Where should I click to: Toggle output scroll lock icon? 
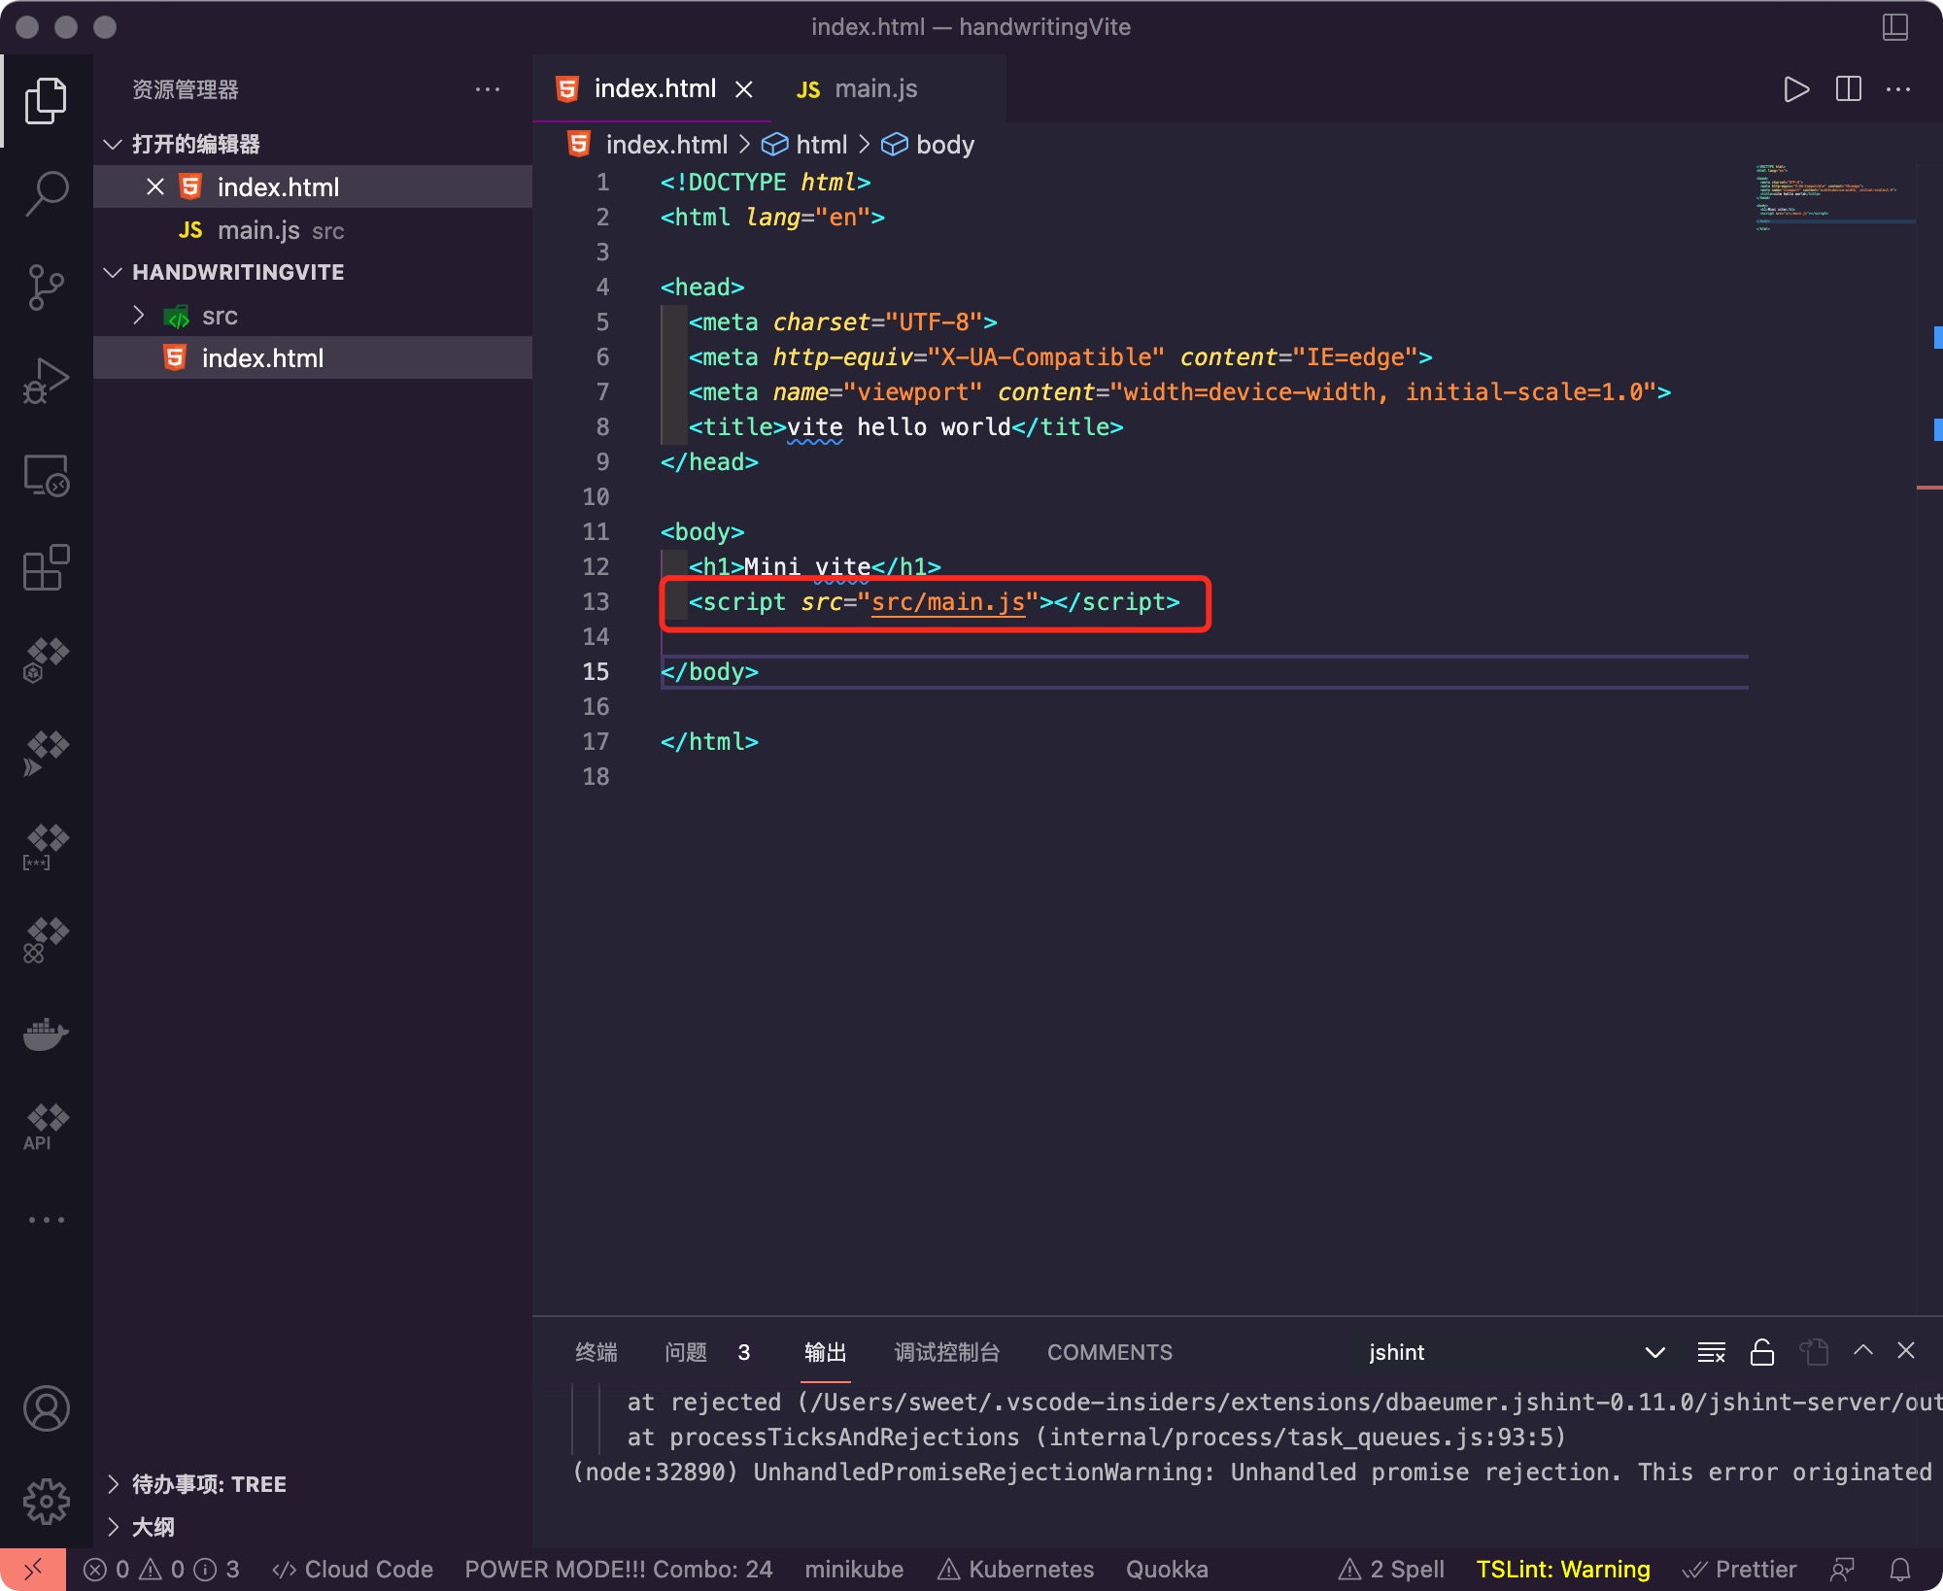(x=1762, y=1352)
